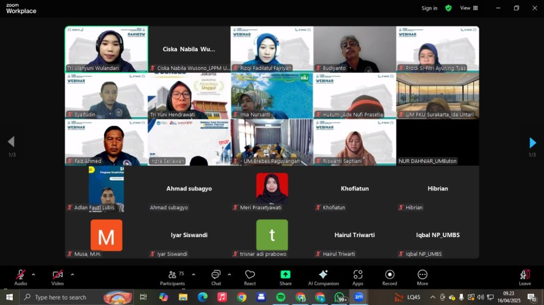This screenshot has height=305, width=544.
Task: Open the React heart menu
Action: pos(250,277)
